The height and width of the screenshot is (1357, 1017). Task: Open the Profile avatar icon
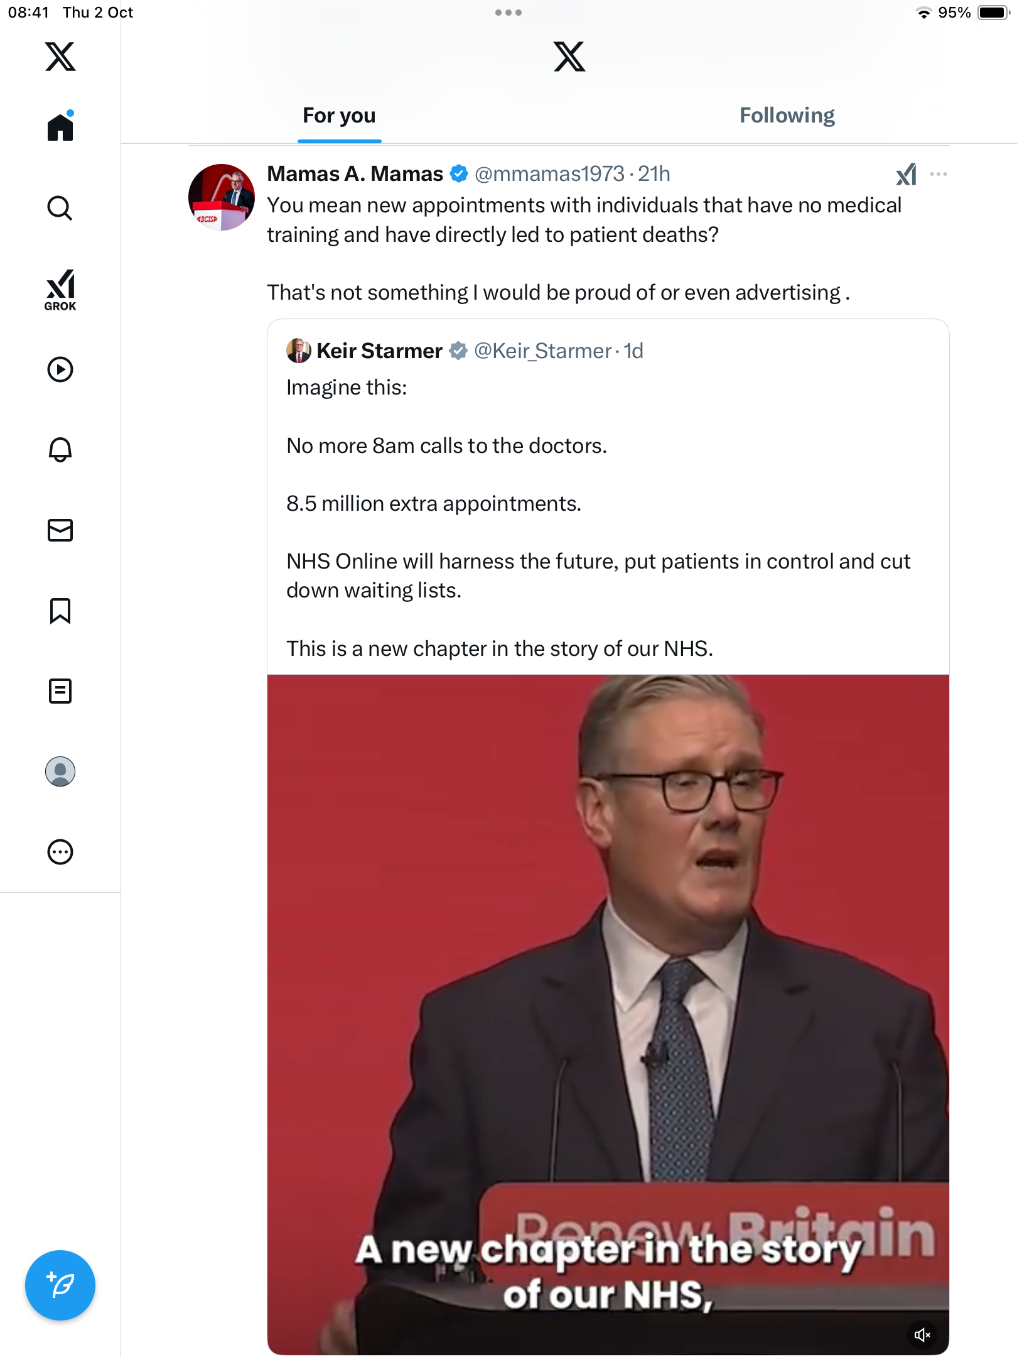coord(60,771)
